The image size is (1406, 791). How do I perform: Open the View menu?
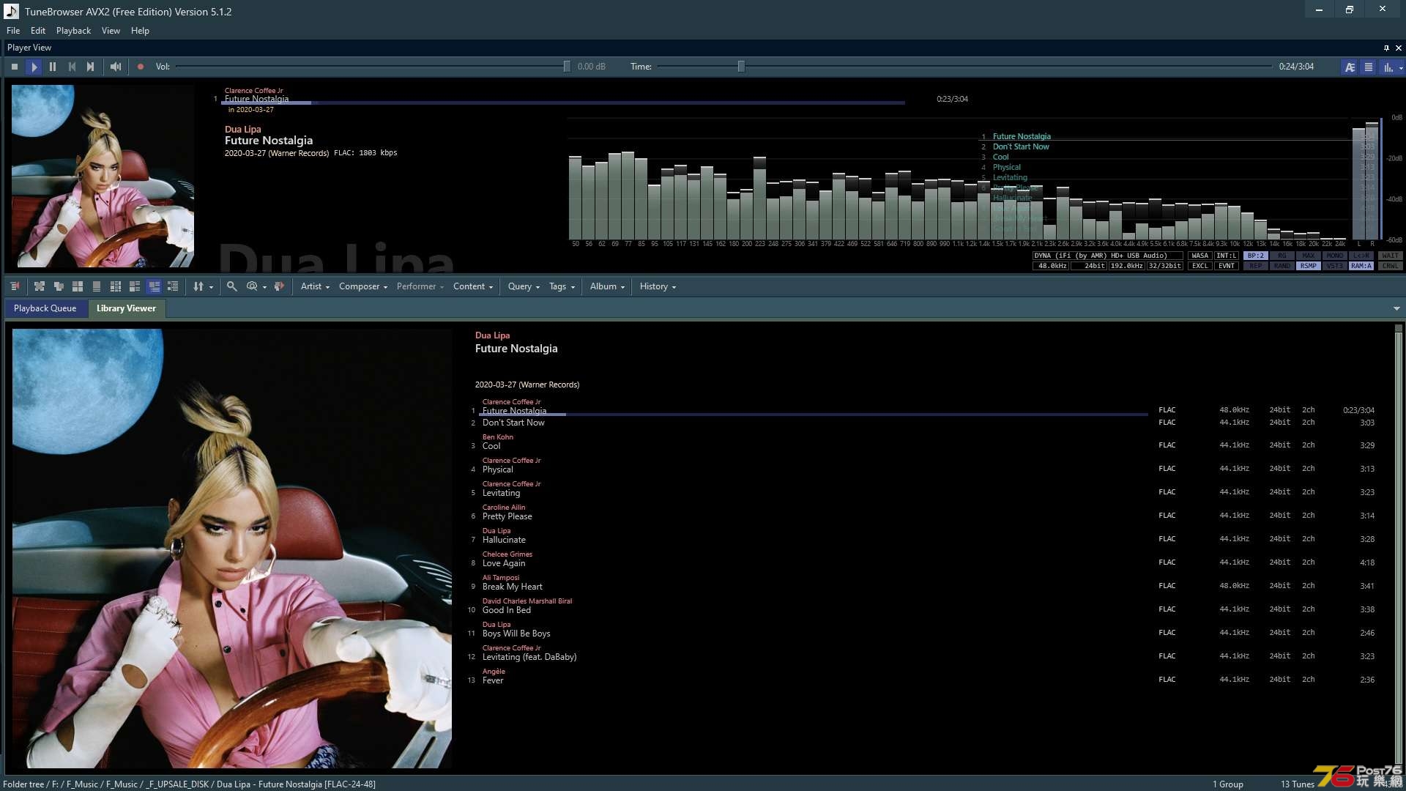pyautogui.click(x=111, y=31)
